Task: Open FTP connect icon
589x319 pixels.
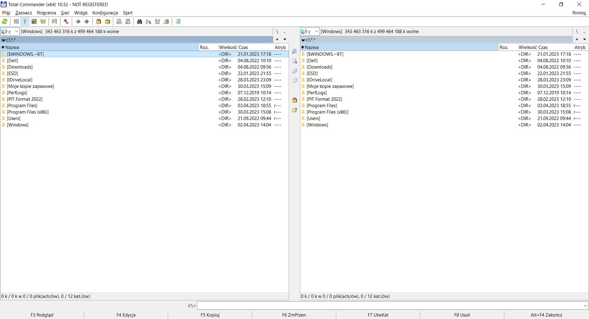Action: pos(119,22)
